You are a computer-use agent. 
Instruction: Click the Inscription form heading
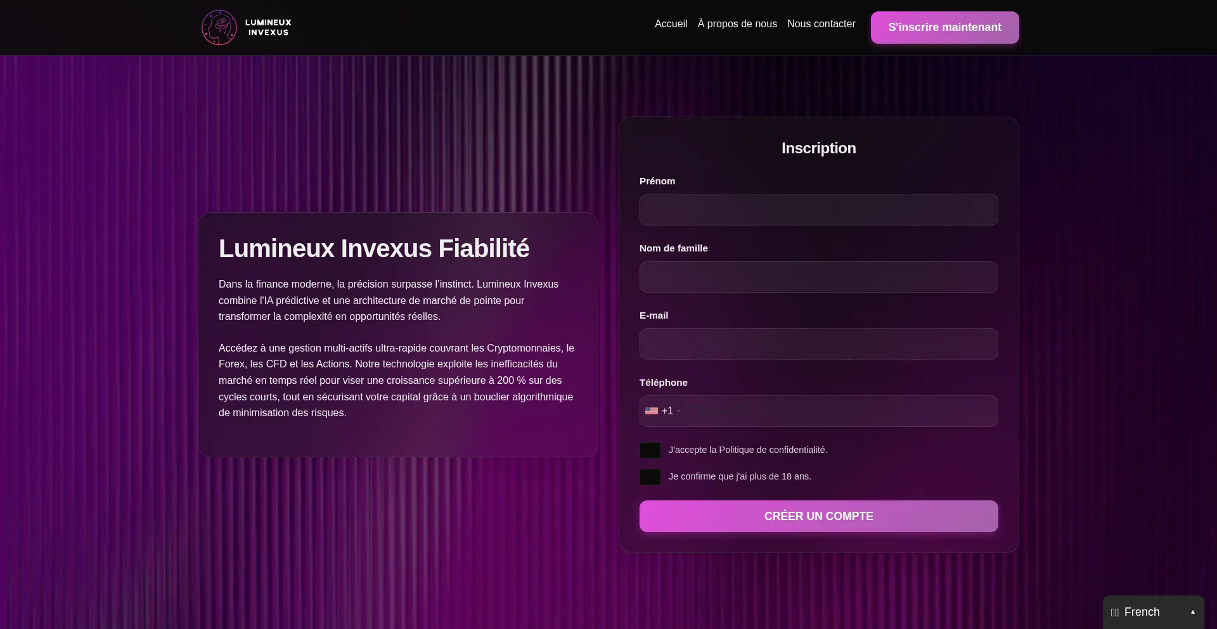click(818, 148)
